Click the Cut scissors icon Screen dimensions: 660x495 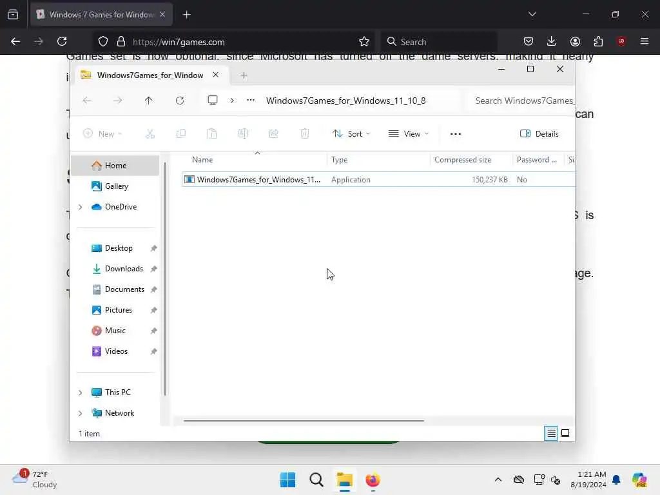tap(150, 134)
